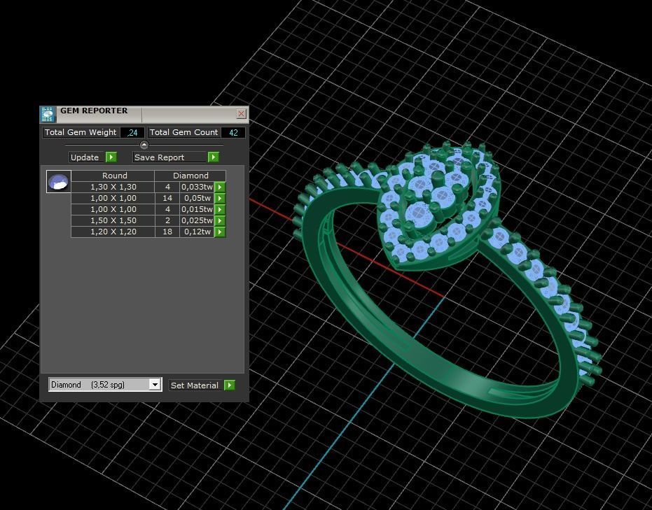This screenshot has height=510, width=652.
Task: Select the 1,50 X 1,50 size cell
Action: point(113,220)
